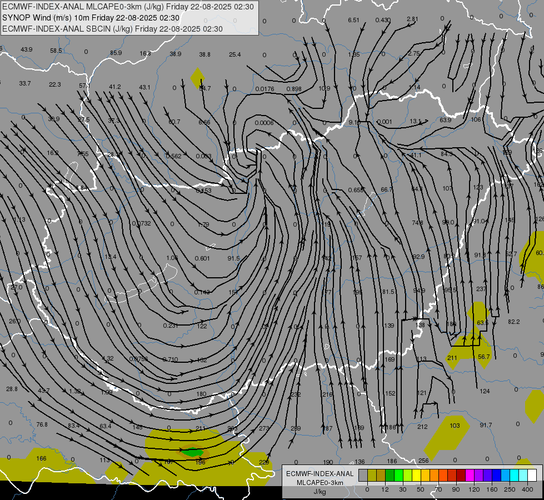Click the map value 56.7
The image size is (544, 500).
pyautogui.click(x=483, y=357)
